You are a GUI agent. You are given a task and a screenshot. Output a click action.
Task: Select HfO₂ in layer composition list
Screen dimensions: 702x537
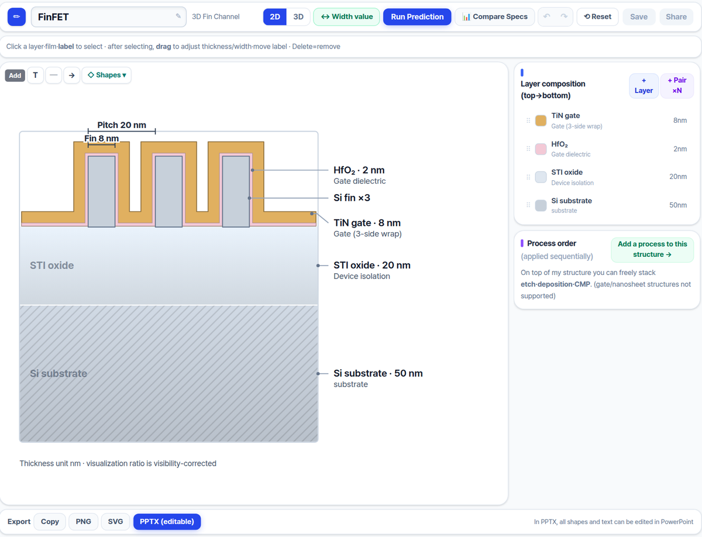pos(607,149)
